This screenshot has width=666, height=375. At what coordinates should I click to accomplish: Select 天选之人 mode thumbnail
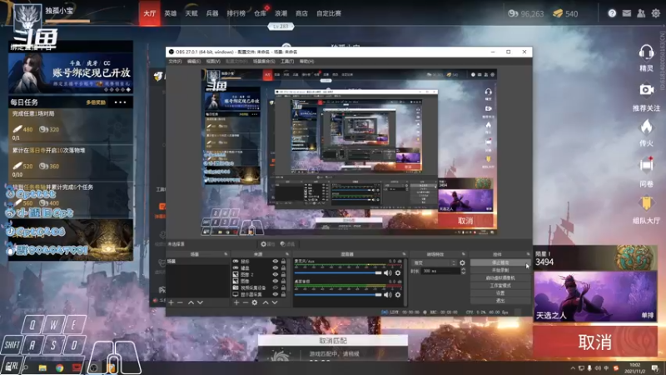pos(595,297)
